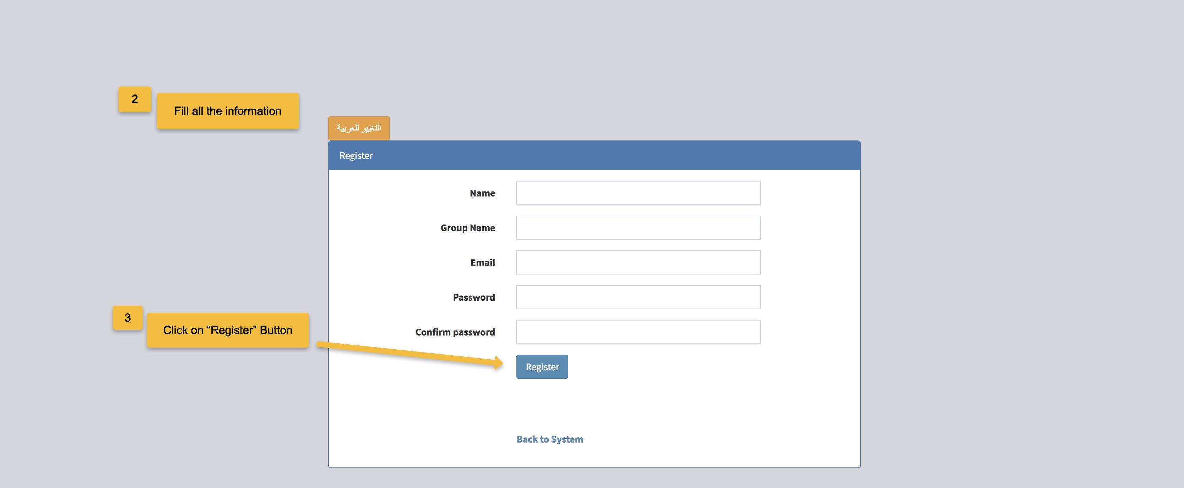Click the empty white area below Register button
1184x488 pixels.
[x=643, y=404]
